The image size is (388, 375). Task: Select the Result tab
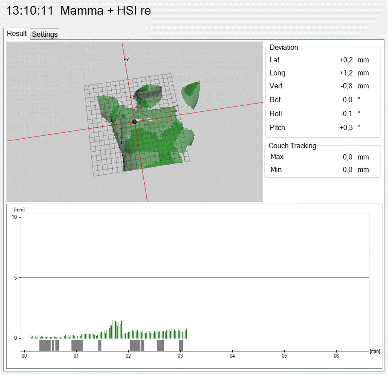(17, 33)
